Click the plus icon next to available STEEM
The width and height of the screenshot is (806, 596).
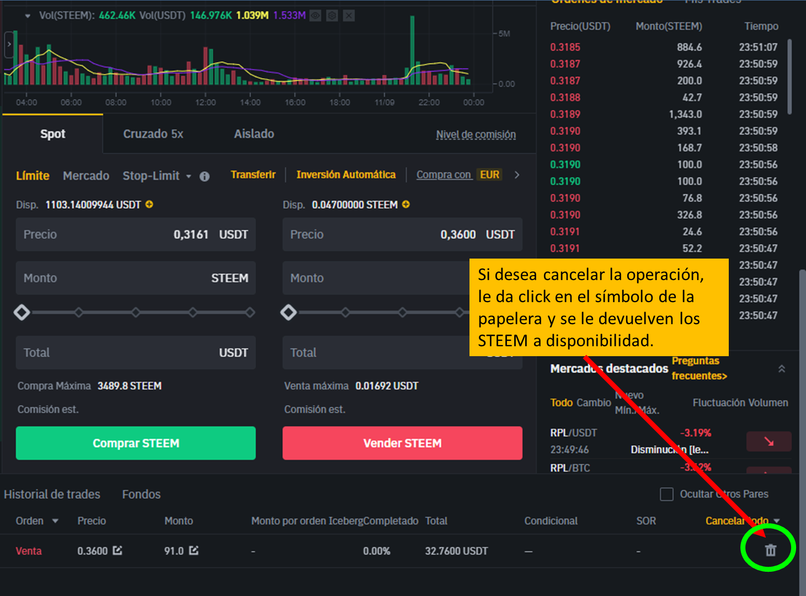[x=406, y=205]
